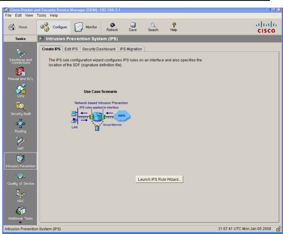Image resolution: width=283 pixels, height=234 pixels.
Task: Go to the Home view
Action: tap(18, 27)
